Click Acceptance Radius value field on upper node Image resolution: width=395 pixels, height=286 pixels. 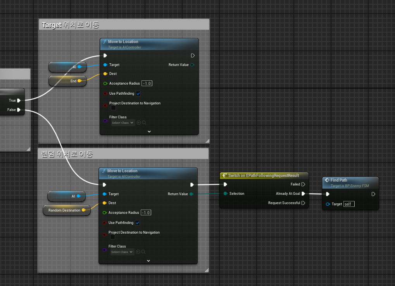147,83
